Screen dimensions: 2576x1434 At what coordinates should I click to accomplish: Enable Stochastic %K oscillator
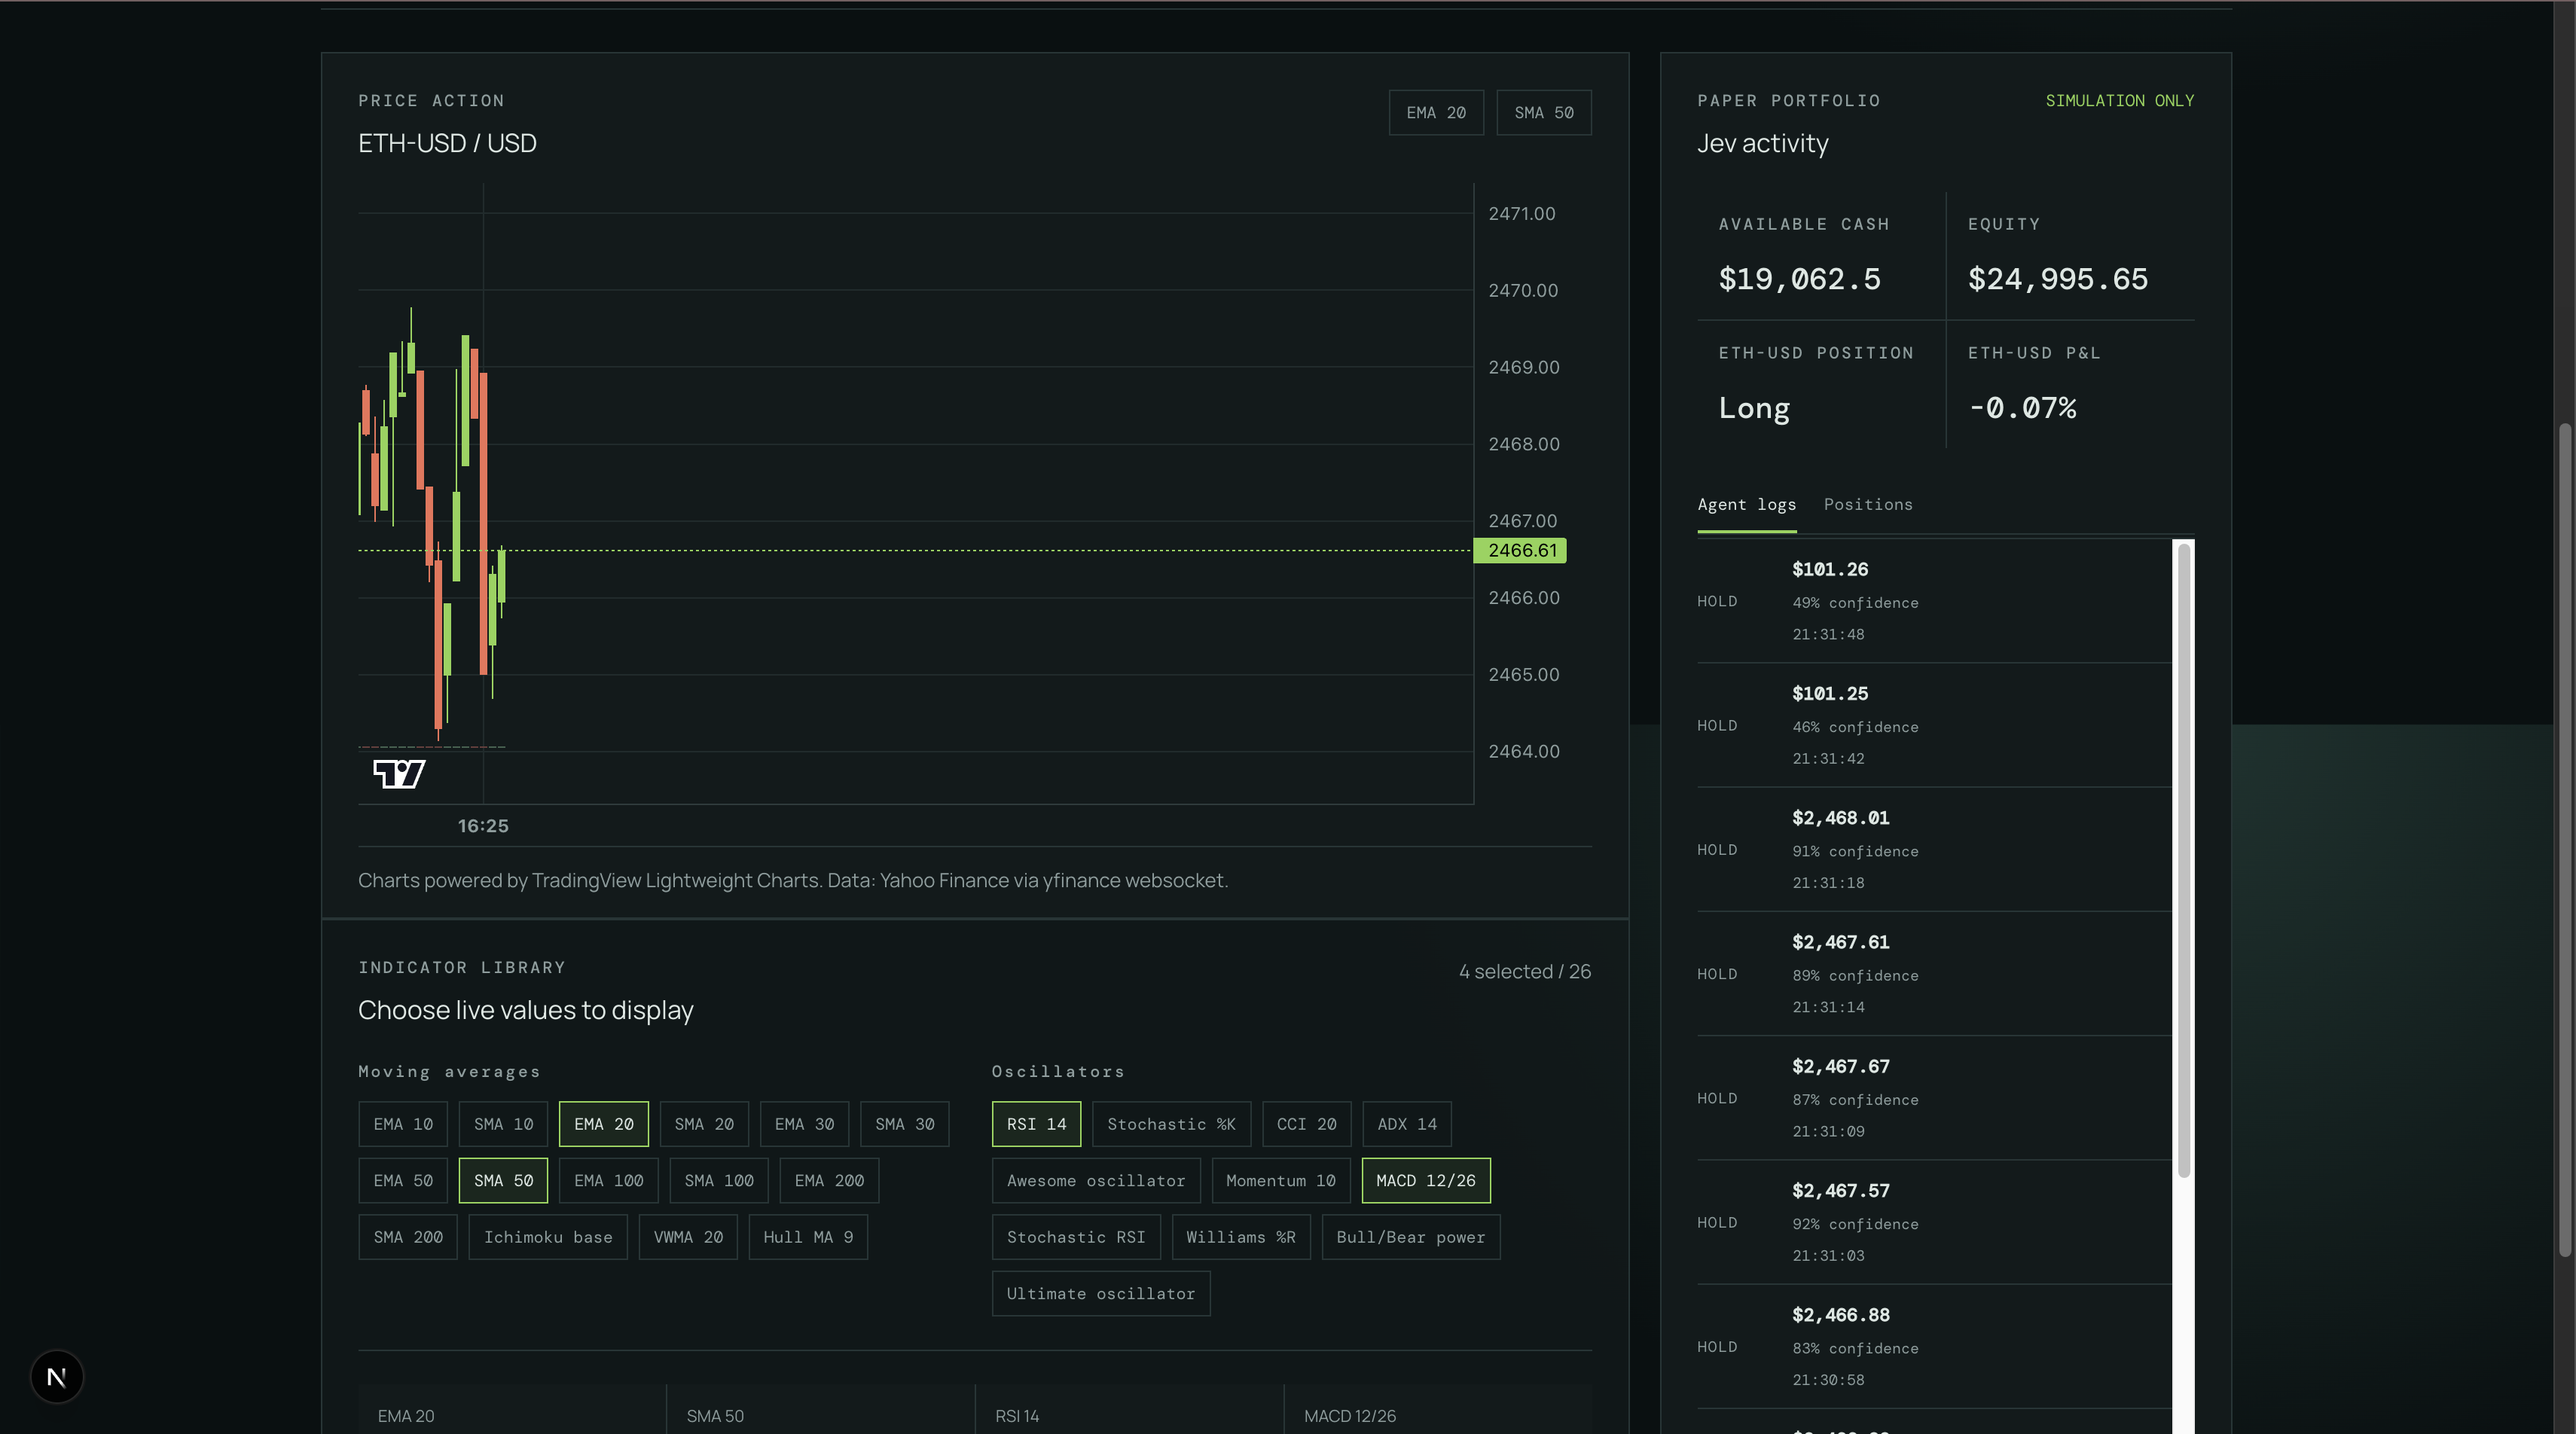(1171, 1124)
